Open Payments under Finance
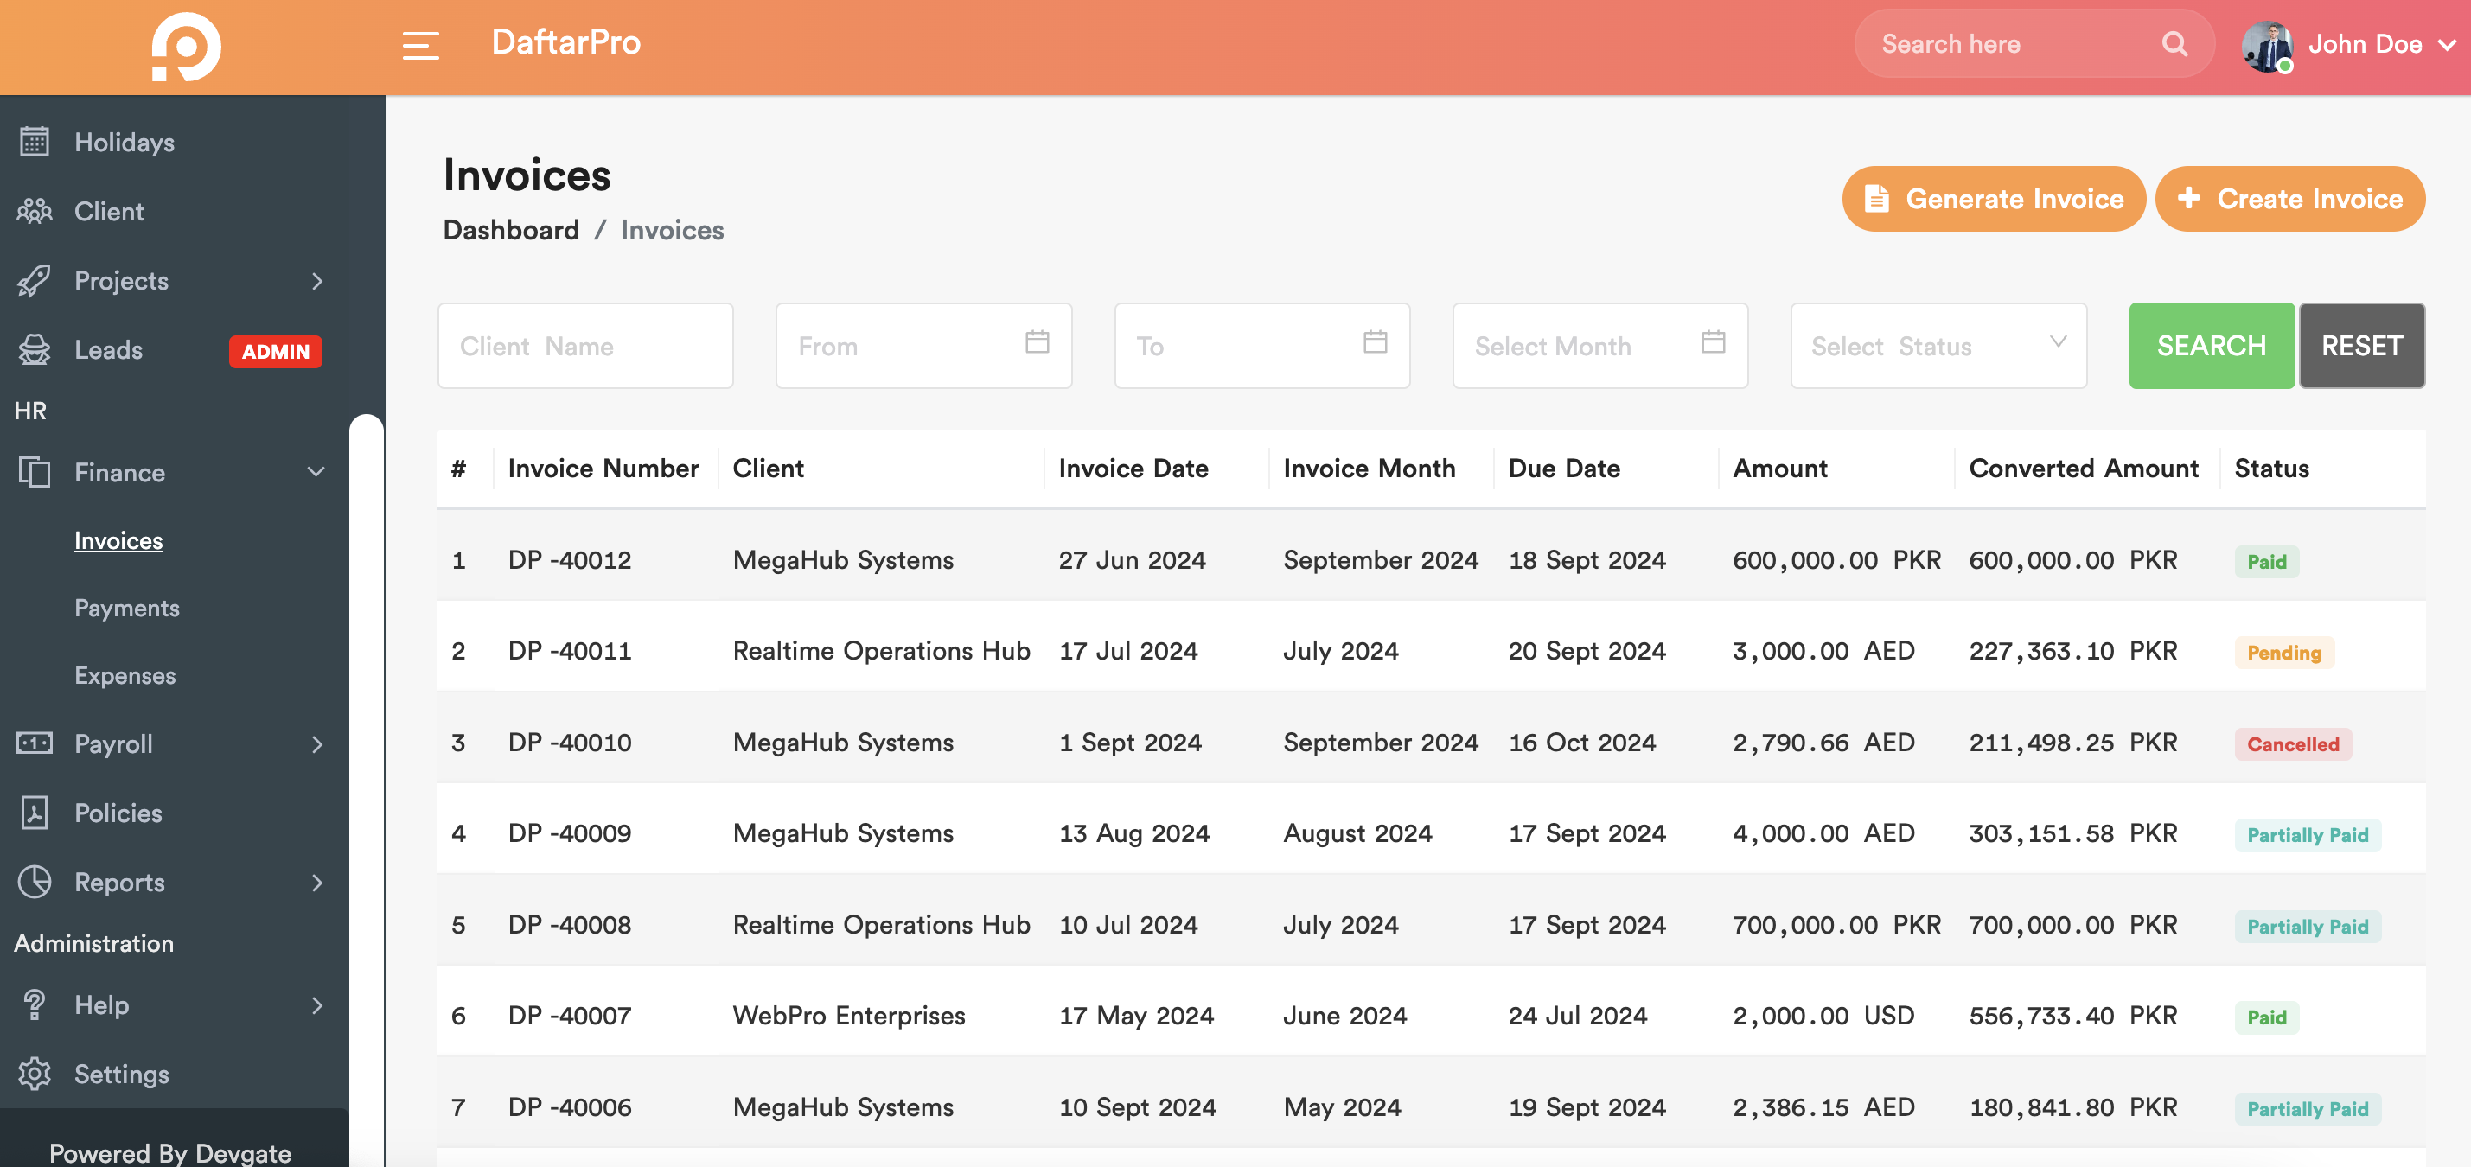Viewport: 2471px width, 1167px height. click(x=126, y=608)
